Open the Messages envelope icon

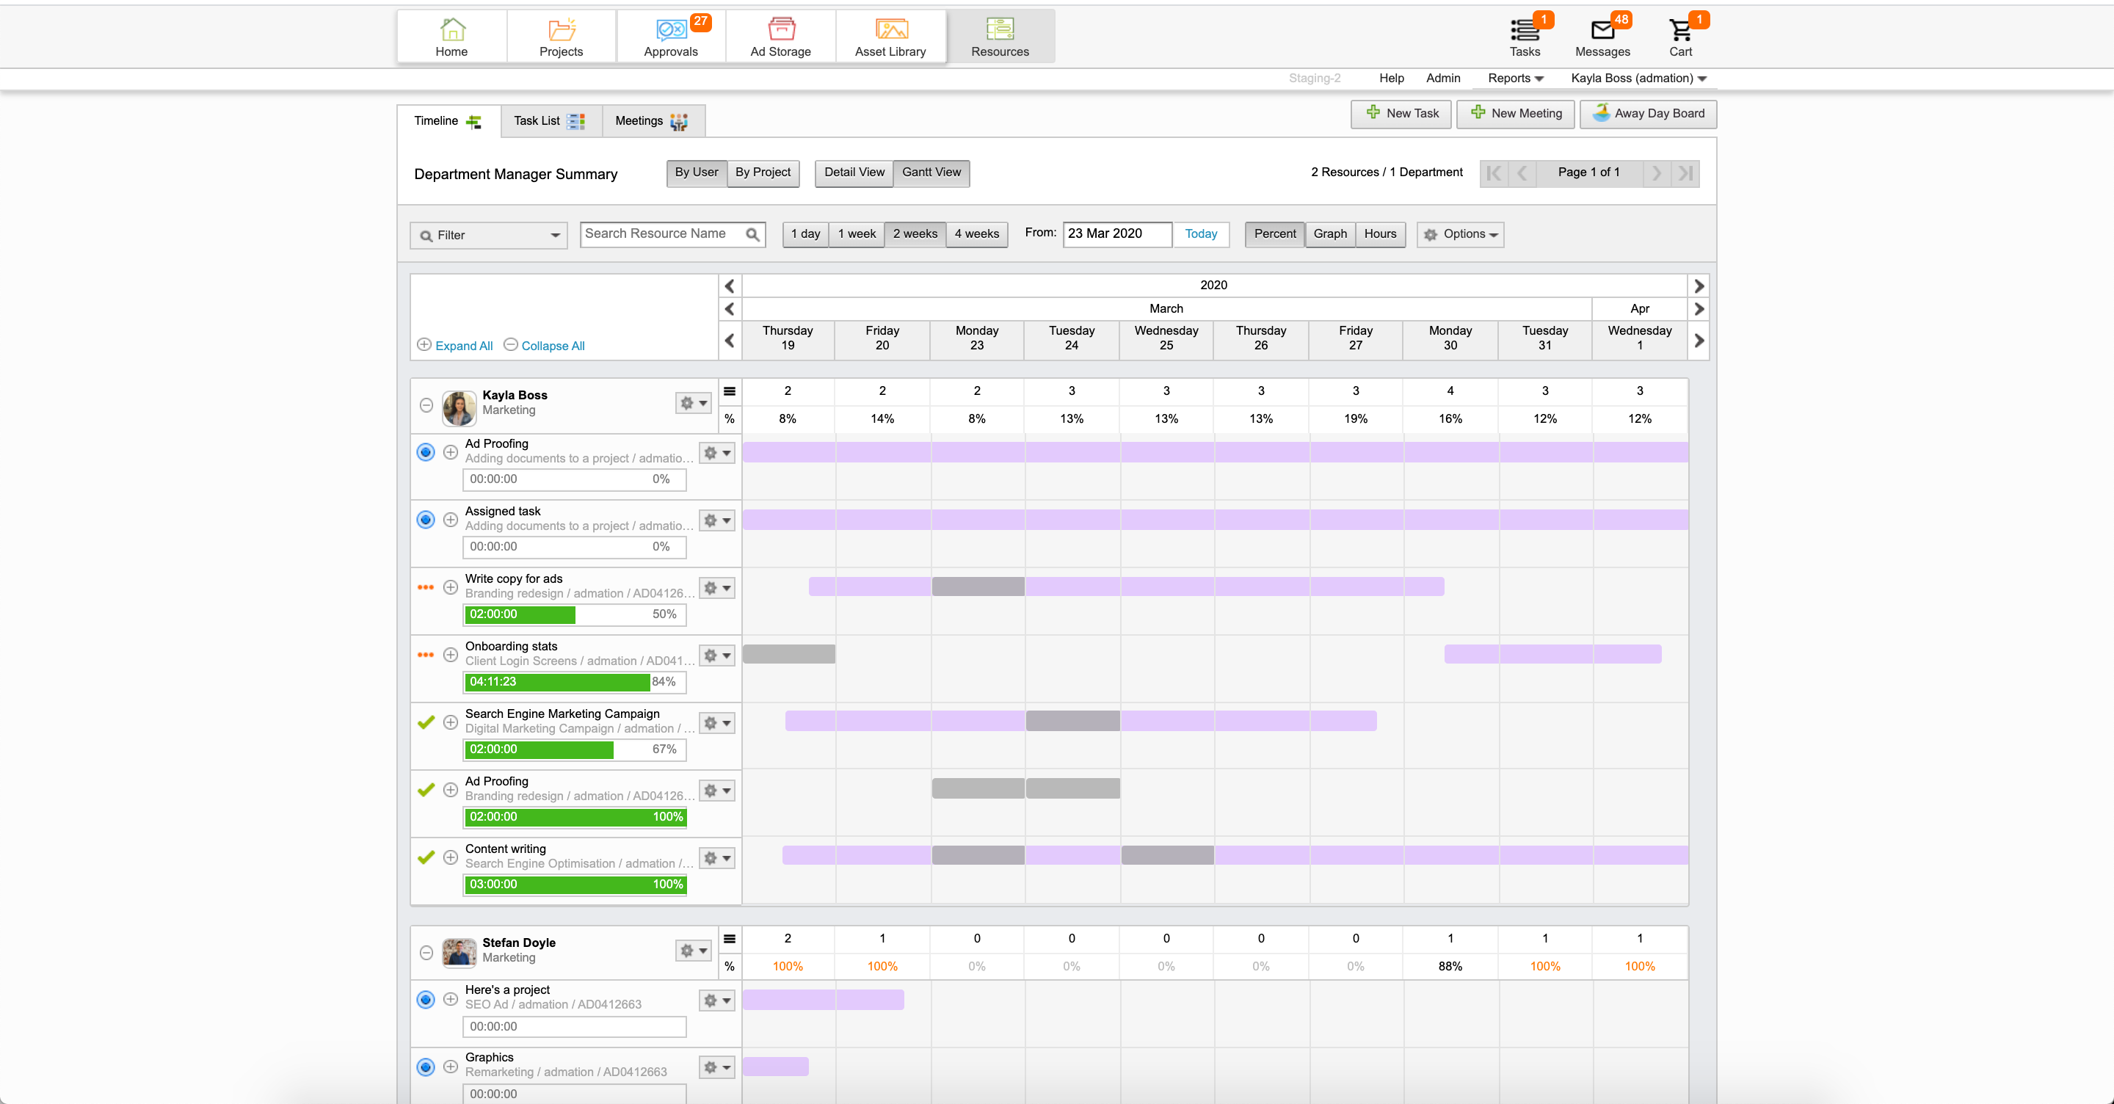[x=1602, y=31]
